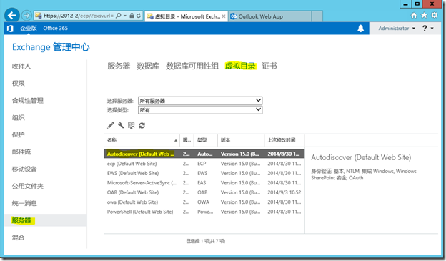This screenshot has height=261, width=446.
Task: Open the 选择服务器 dropdown showing 所有服务器
Action: coord(200,101)
